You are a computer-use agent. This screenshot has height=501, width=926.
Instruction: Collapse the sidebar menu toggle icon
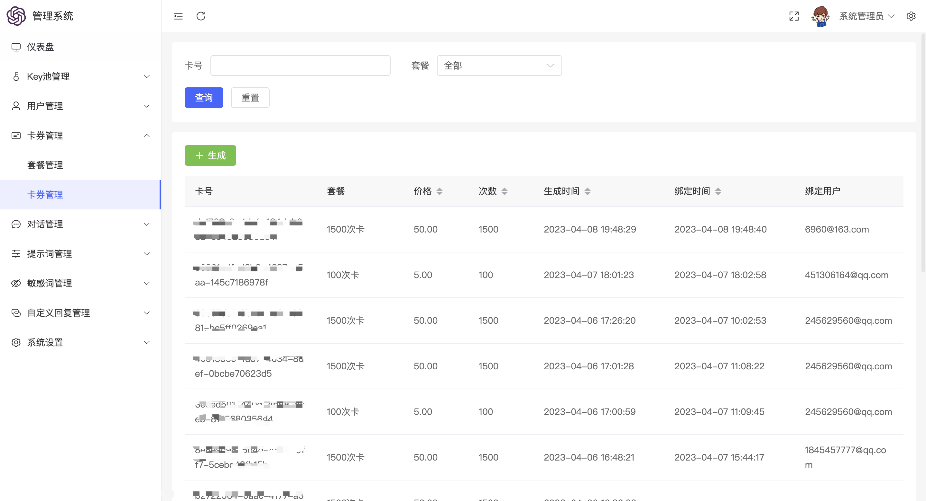[178, 16]
